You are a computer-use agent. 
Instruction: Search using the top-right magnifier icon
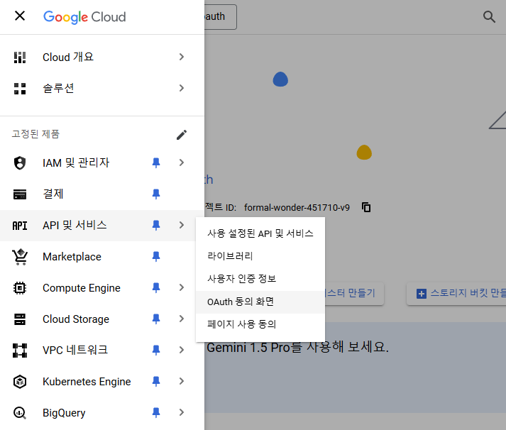click(x=489, y=16)
